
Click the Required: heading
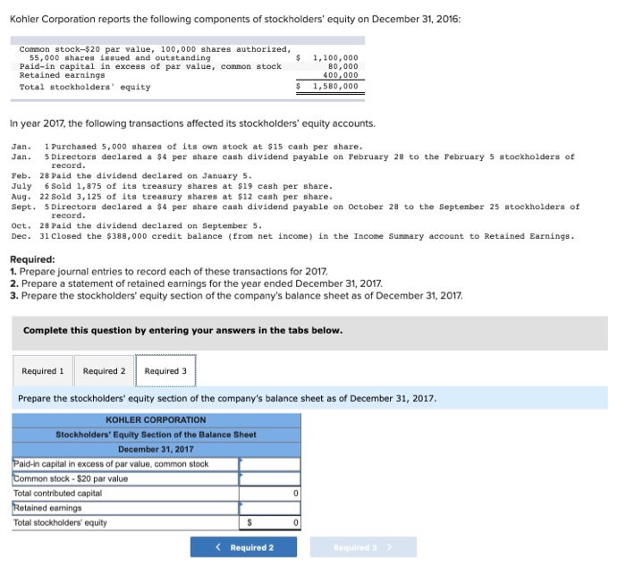tap(32, 259)
